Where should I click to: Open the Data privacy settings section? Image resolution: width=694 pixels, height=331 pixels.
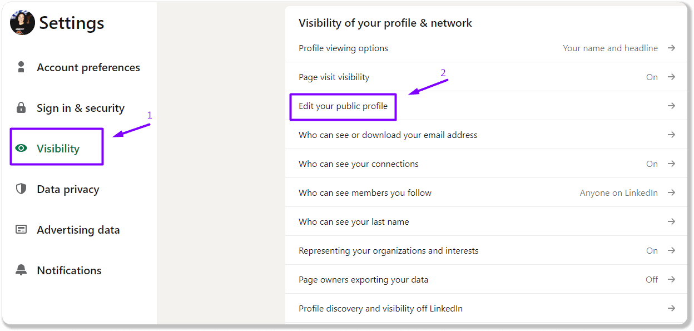(x=68, y=189)
